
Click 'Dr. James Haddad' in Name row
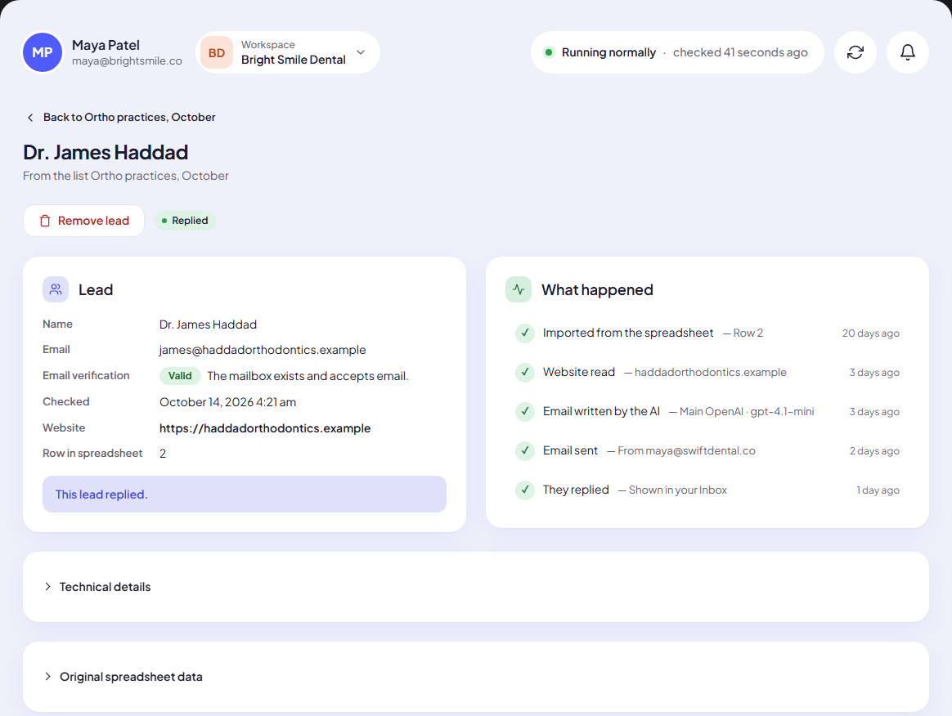click(208, 324)
